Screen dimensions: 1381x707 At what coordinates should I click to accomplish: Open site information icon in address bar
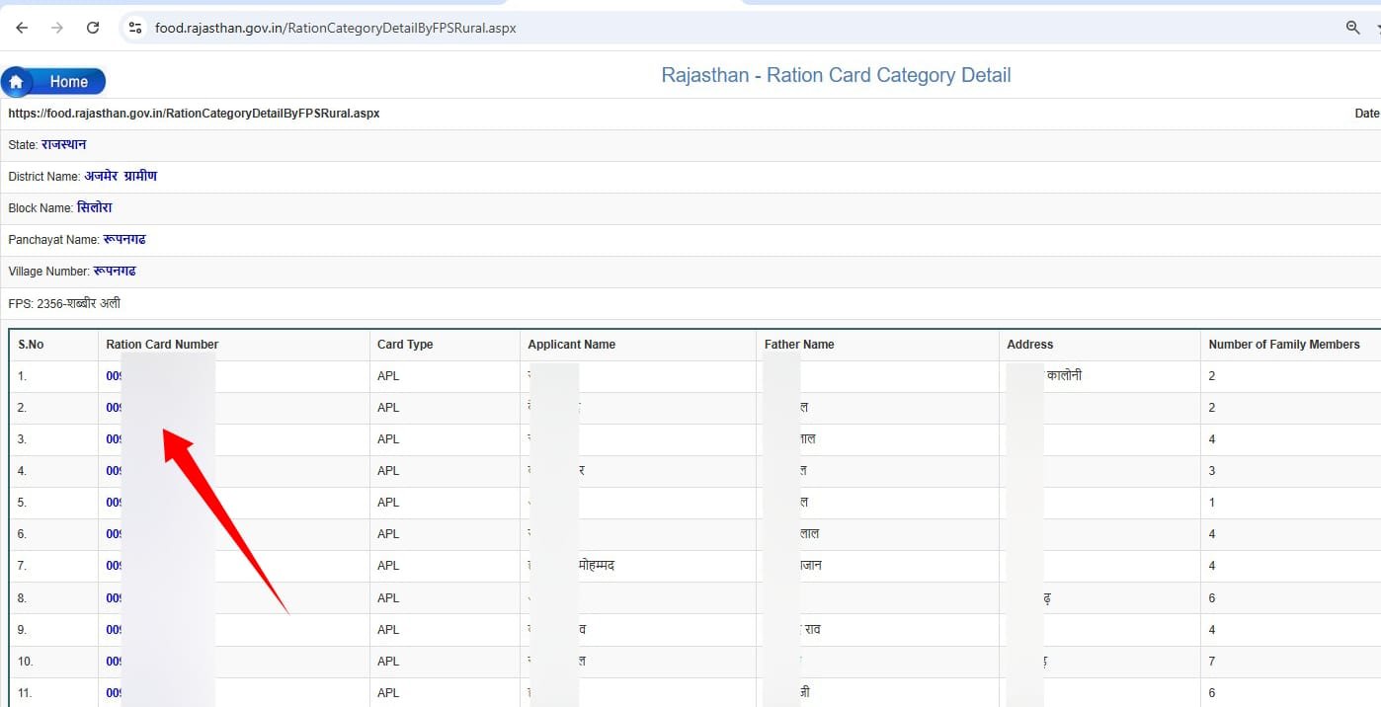(x=136, y=28)
